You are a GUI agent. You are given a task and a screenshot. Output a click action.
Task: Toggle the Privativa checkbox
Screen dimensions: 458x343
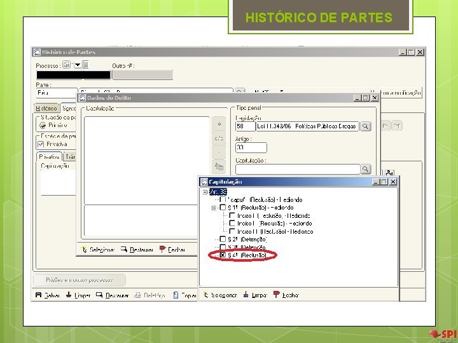[41, 144]
